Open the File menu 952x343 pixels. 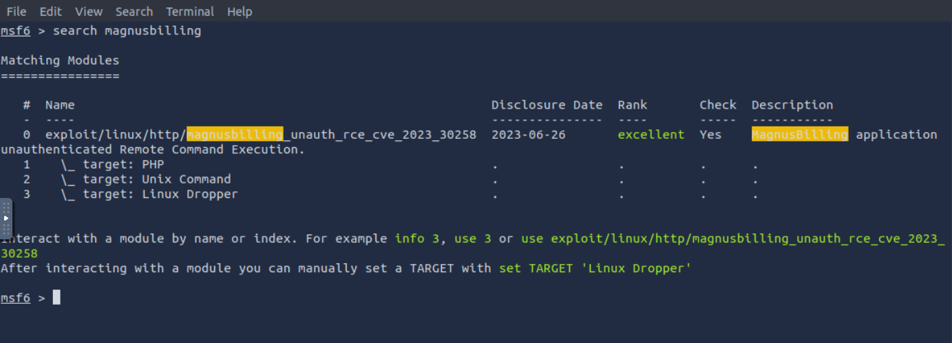[16, 12]
